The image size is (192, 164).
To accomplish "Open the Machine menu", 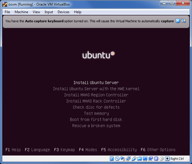I will pyautogui.click(x=21, y=12).
